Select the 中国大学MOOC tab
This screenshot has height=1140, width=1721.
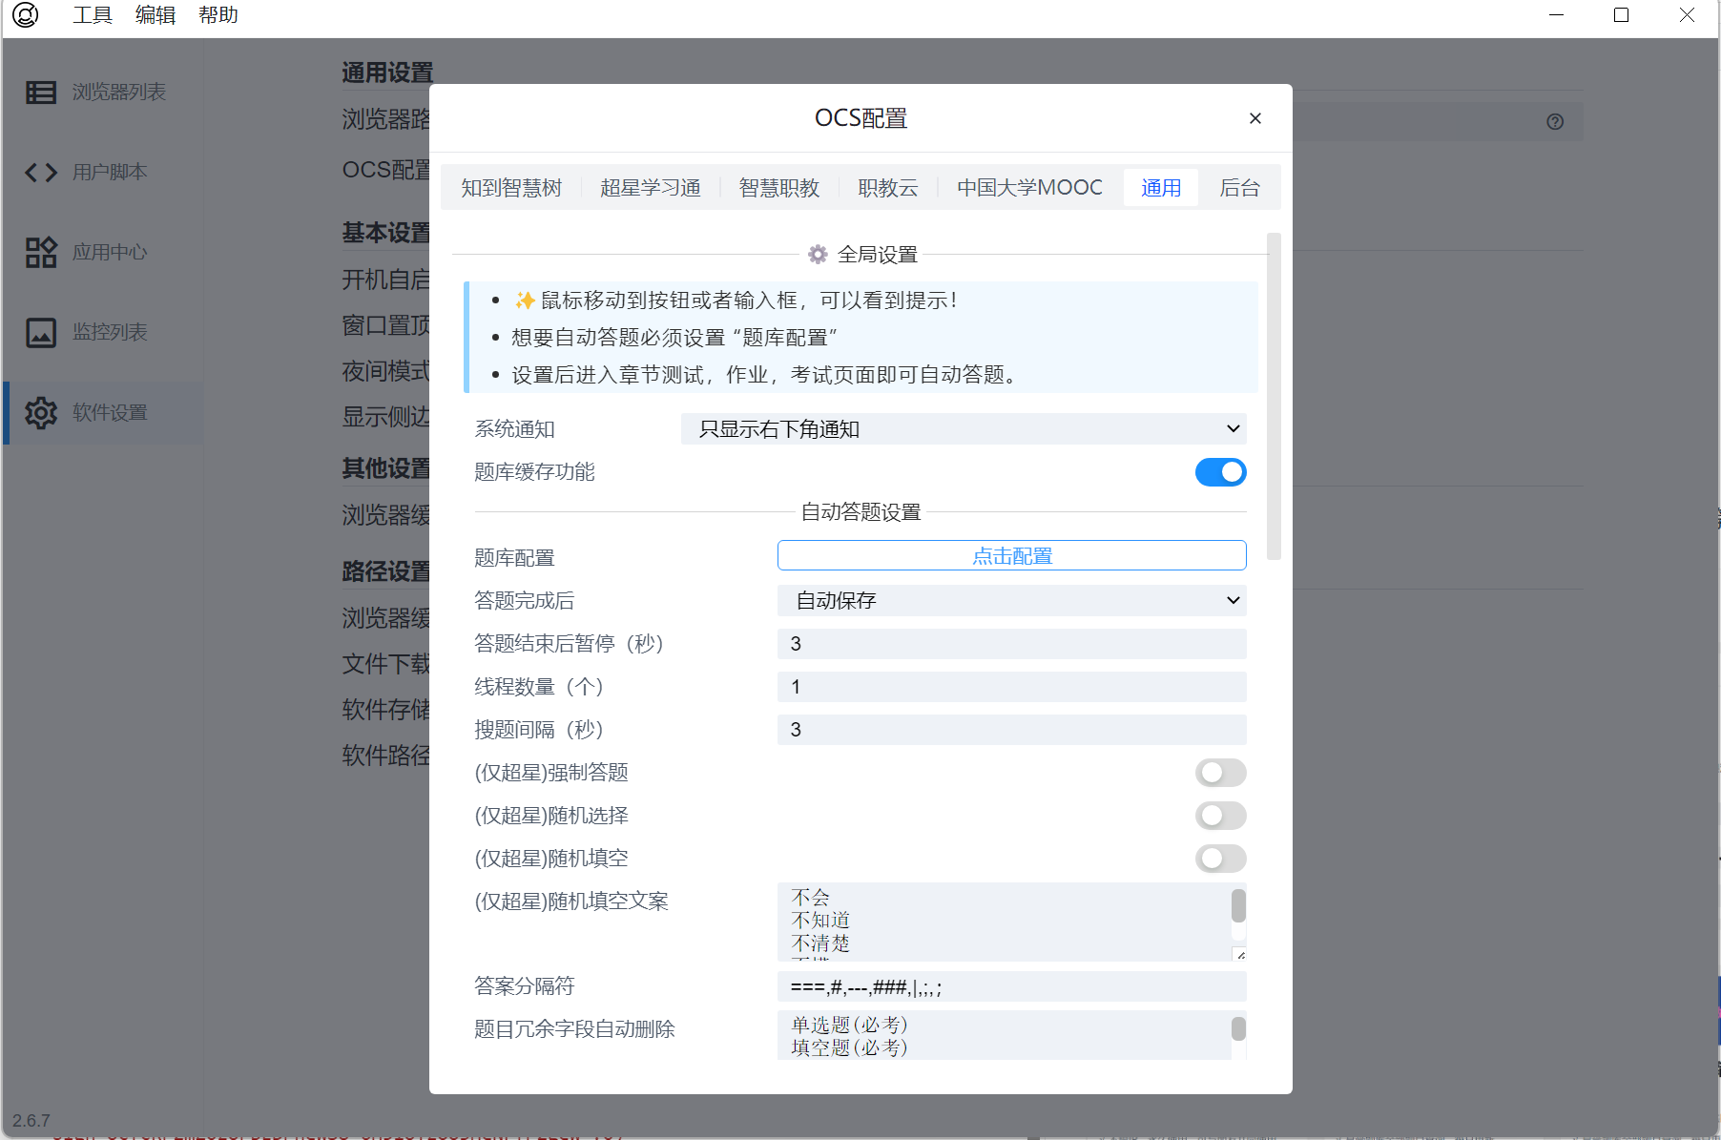click(x=1029, y=188)
